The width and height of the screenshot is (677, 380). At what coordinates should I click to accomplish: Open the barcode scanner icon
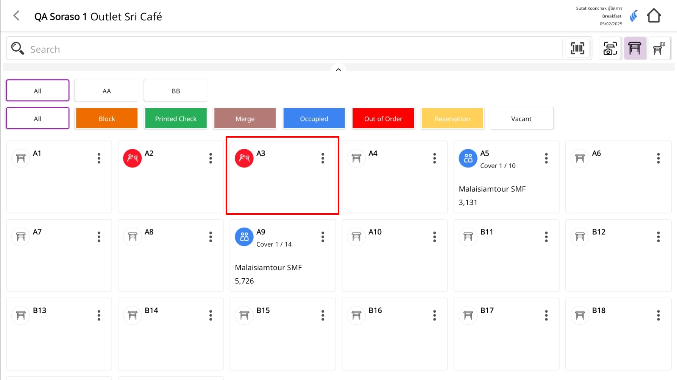coord(577,48)
